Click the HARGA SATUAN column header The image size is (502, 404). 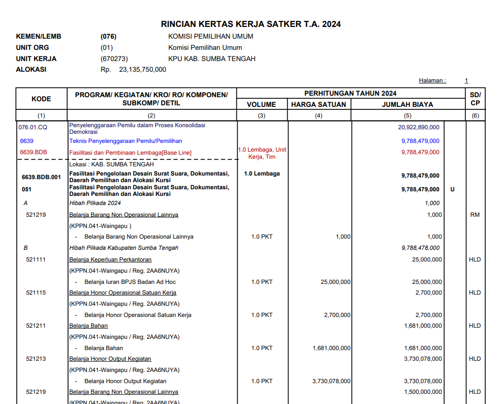coord(319,104)
